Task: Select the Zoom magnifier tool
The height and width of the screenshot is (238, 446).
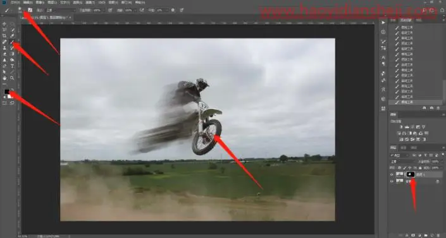Action: point(12,78)
